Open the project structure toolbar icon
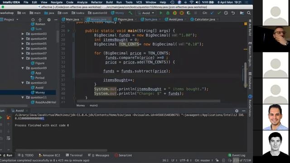This screenshot has height=163, width=290. (x=242, y=13)
